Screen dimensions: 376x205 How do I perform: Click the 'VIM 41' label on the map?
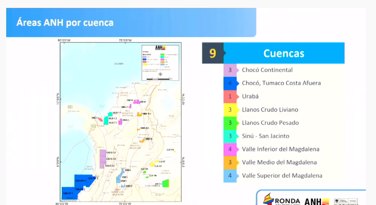click(143, 102)
